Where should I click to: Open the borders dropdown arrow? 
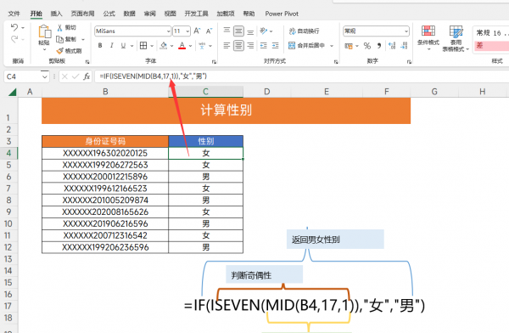[x=152, y=46]
